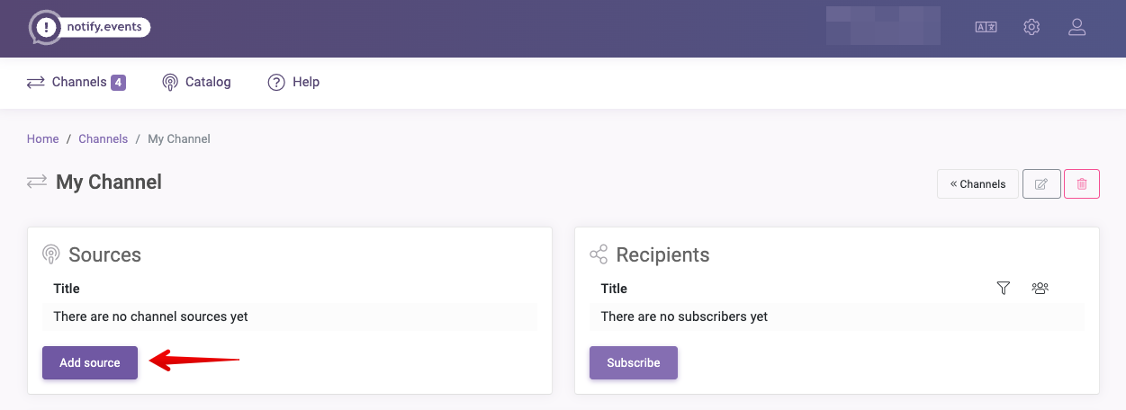The image size is (1126, 410).
Task: Open the Channels menu item
Action: click(77, 82)
